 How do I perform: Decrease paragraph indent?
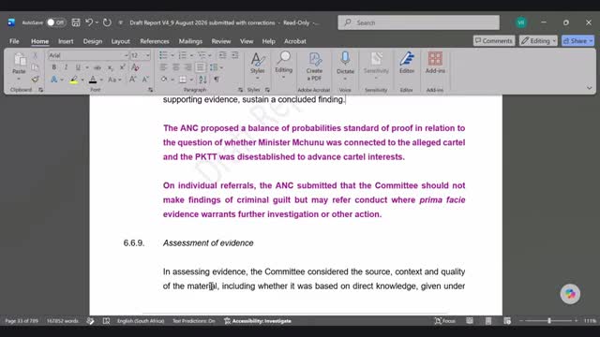[x=222, y=55]
